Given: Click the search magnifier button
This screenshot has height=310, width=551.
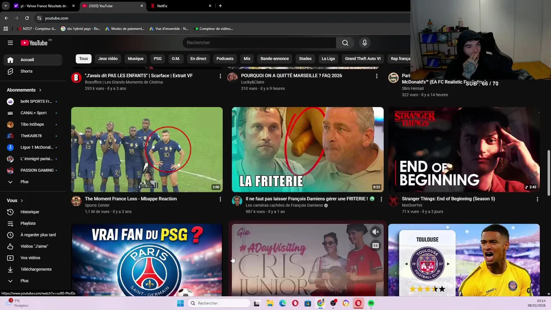Looking at the screenshot, I should pos(345,43).
